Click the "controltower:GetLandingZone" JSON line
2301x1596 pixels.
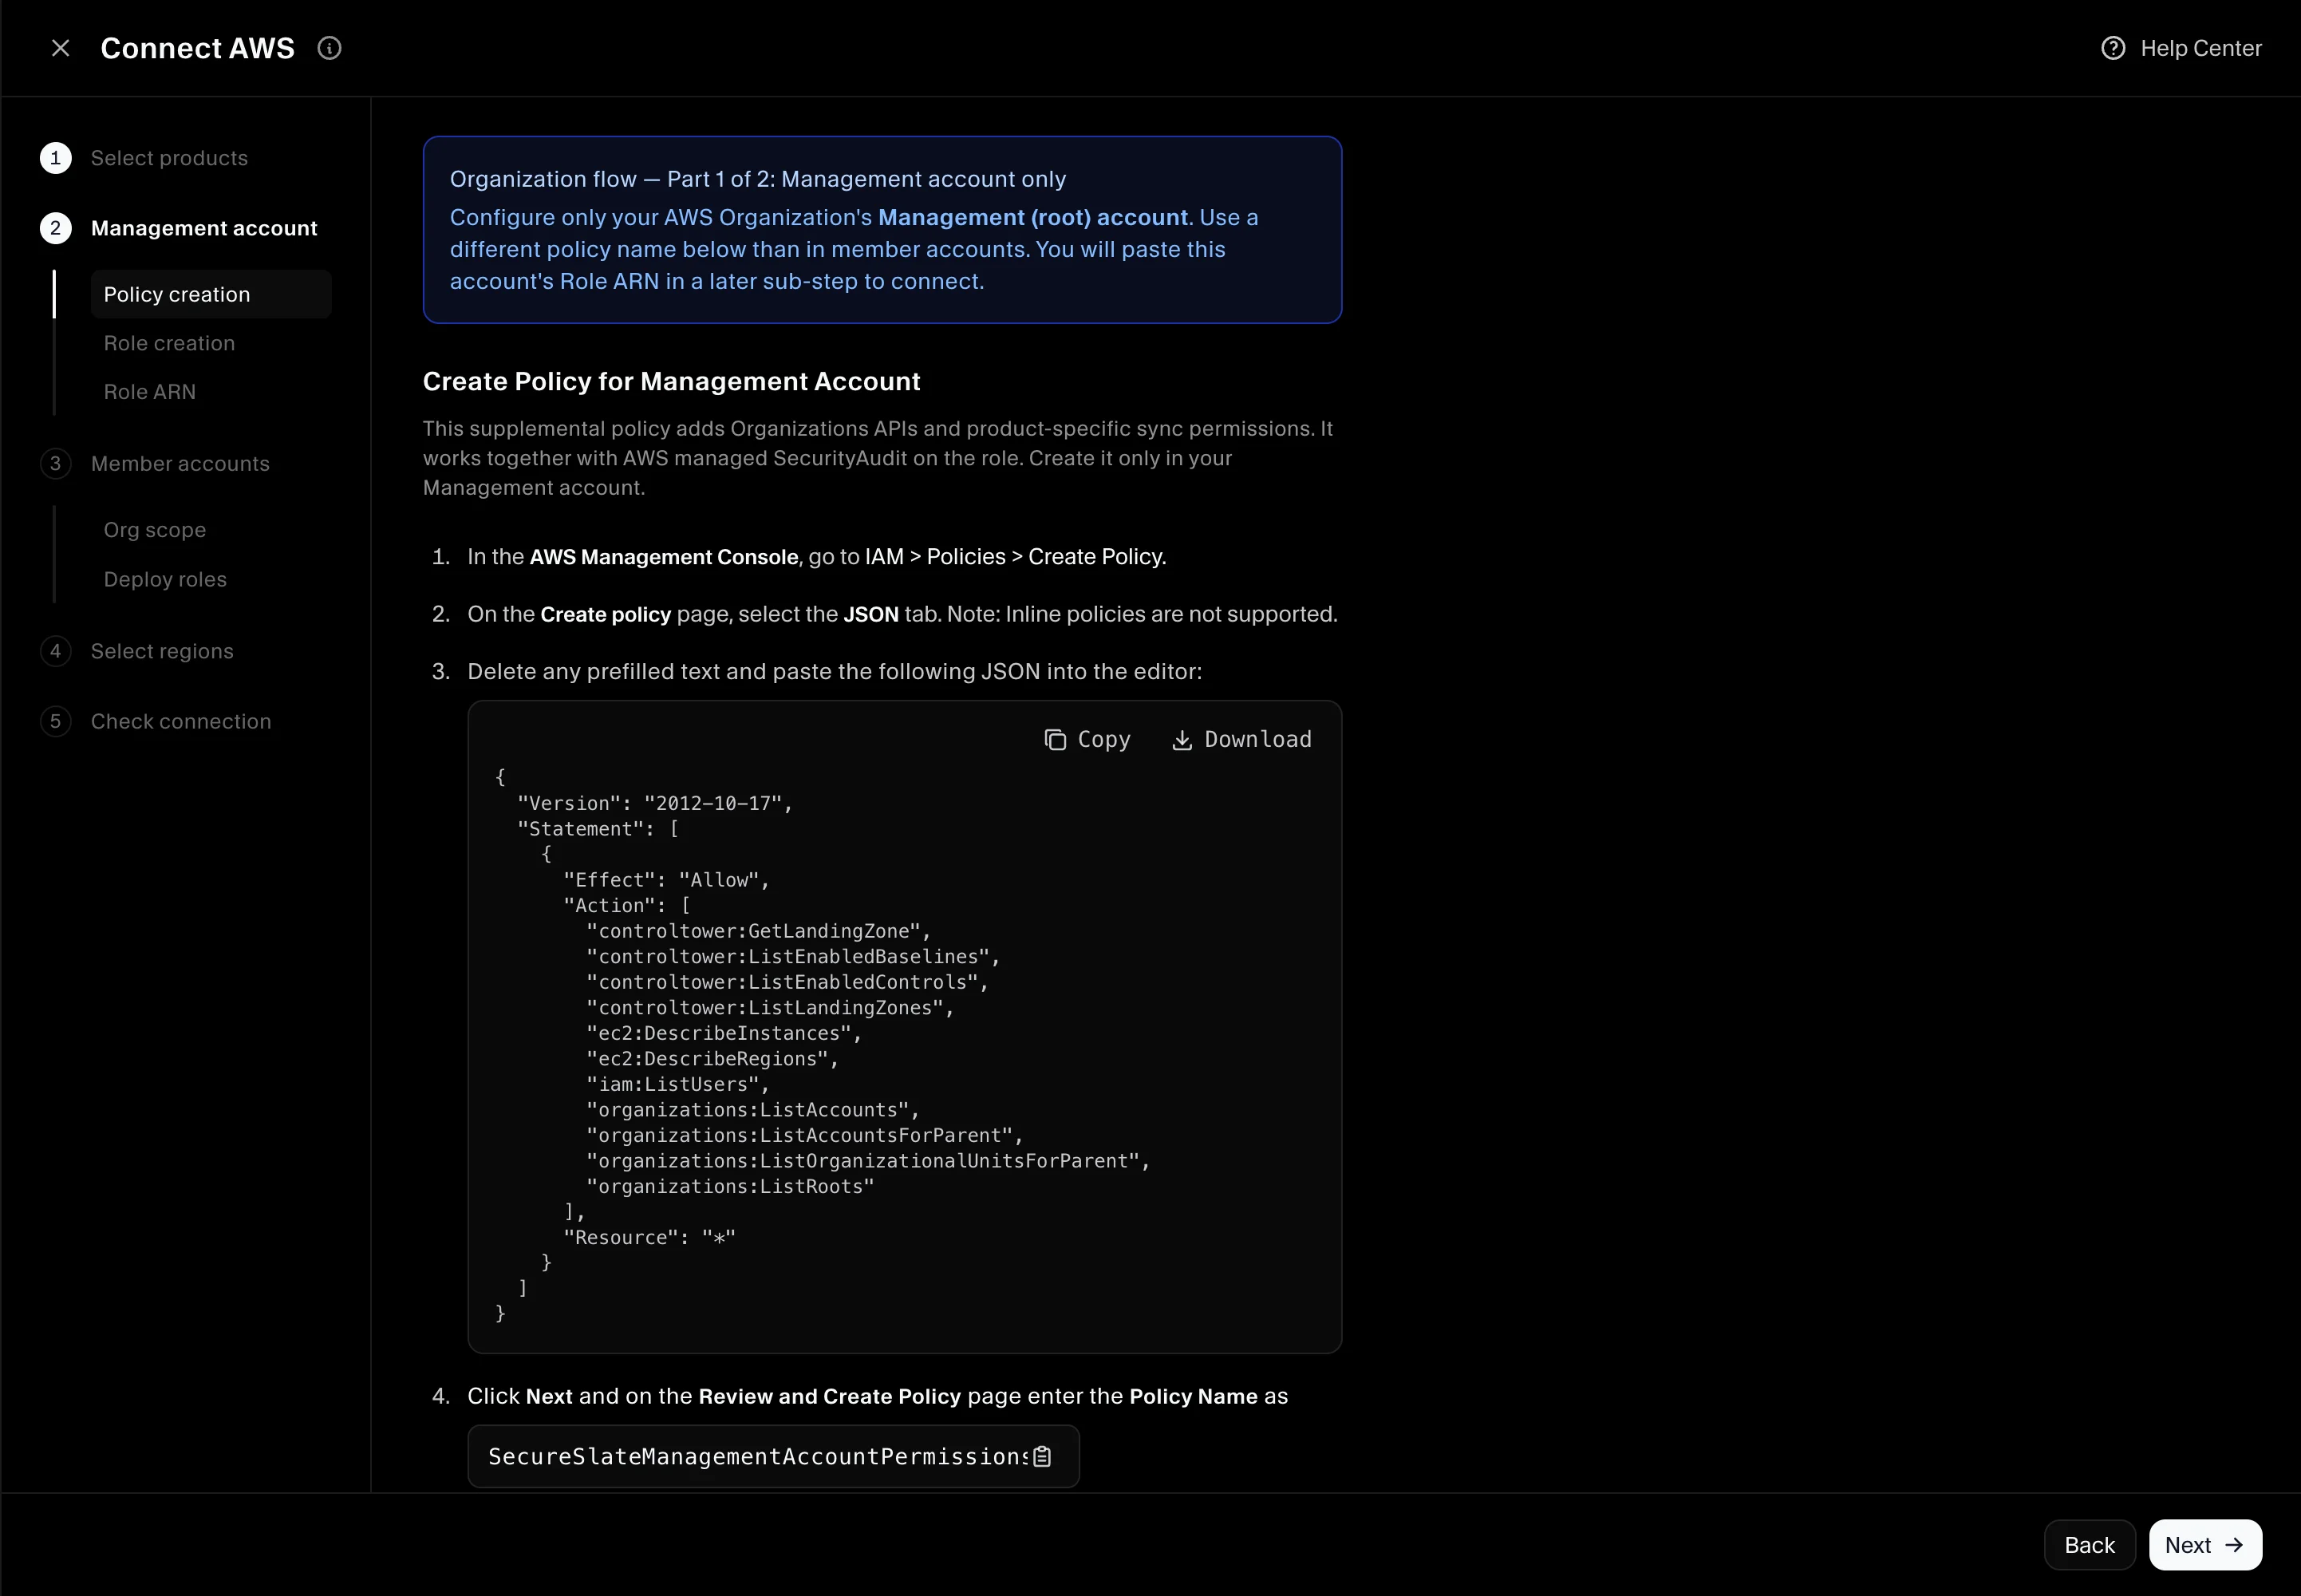point(759,931)
